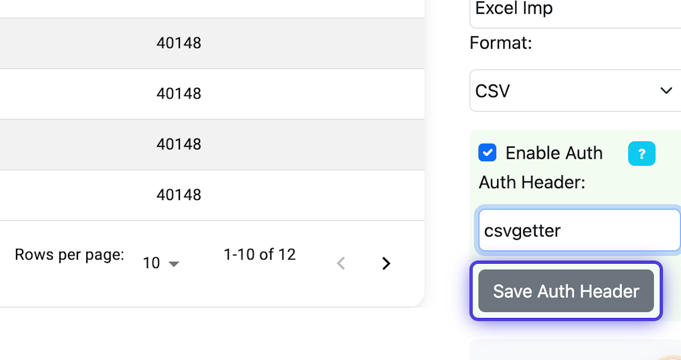Select the pagination label 1-10 of 12
This screenshot has height=360, width=681.
(x=260, y=255)
